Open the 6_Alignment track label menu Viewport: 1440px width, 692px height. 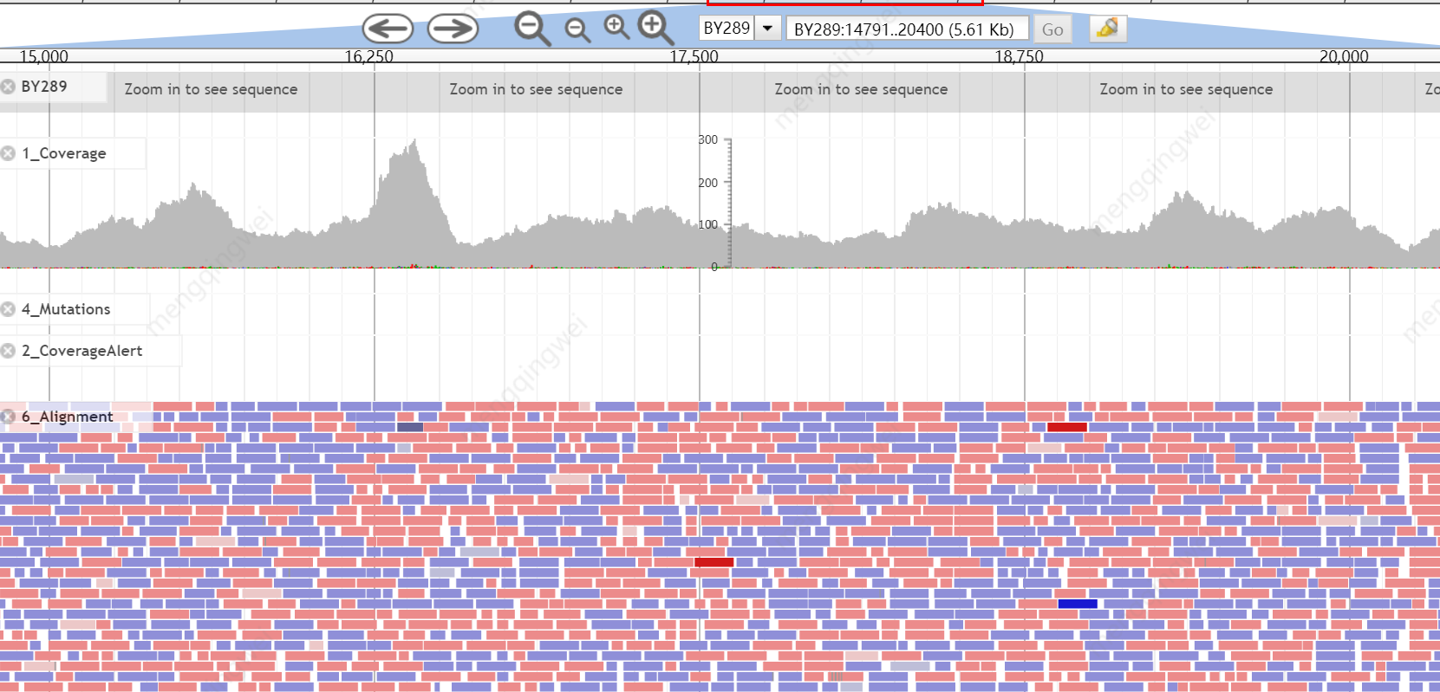(x=68, y=417)
